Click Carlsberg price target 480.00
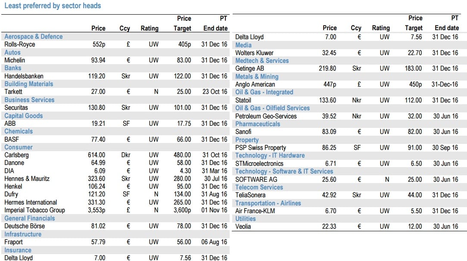 click(x=182, y=155)
